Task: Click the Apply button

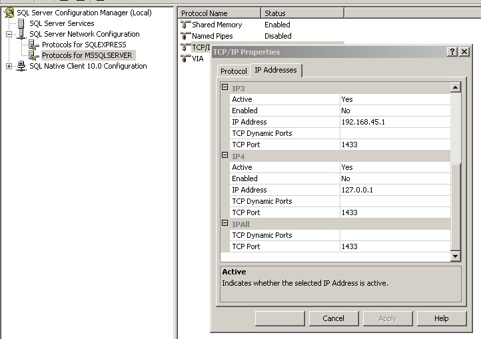Action: (388, 318)
